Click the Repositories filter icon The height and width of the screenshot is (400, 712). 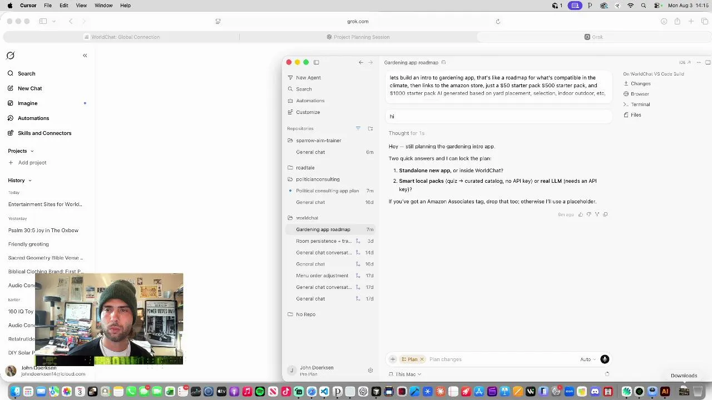point(358,128)
